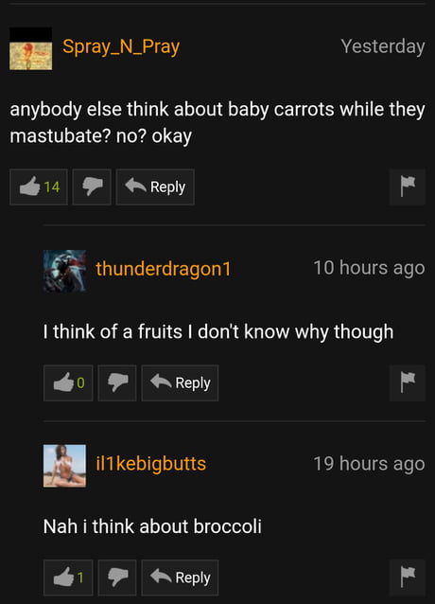Dislike the Spray_N_Pray comment with thumbs down
Screen dimensions: 435x604
92,187
